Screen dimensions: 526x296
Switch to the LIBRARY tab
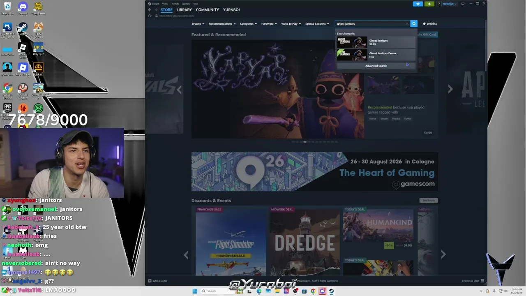[184, 10]
